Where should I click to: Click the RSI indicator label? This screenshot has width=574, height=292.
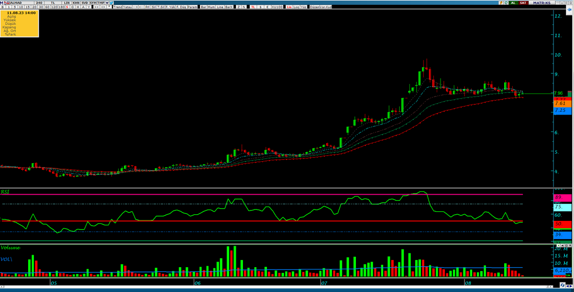(x=5, y=191)
